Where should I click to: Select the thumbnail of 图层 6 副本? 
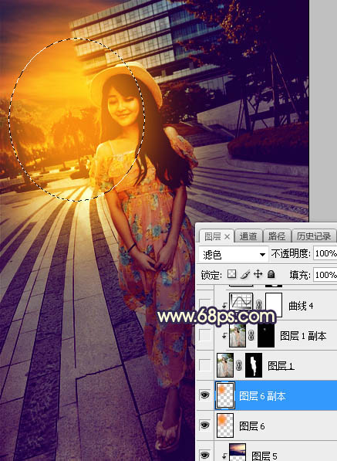pos(225,395)
